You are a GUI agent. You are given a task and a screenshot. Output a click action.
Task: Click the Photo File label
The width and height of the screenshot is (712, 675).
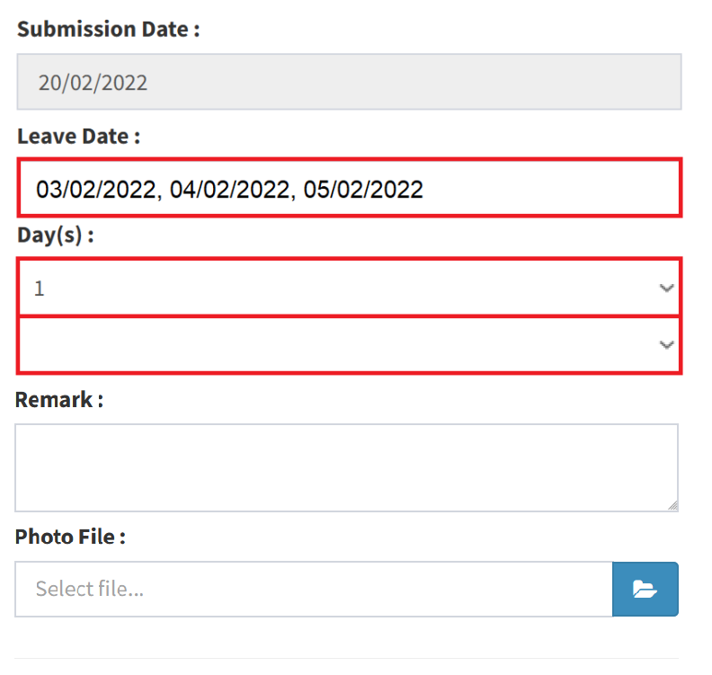pyautogui.click(x=70, y=537)
